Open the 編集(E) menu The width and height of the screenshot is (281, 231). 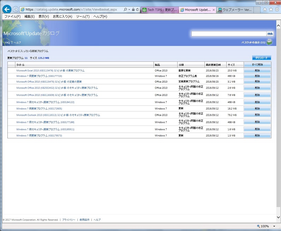[30, 17]
